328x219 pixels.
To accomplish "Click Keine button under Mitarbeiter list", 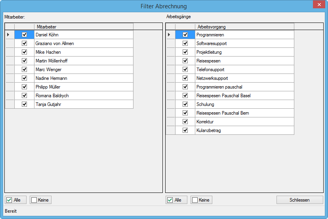I will click(41, 200).
